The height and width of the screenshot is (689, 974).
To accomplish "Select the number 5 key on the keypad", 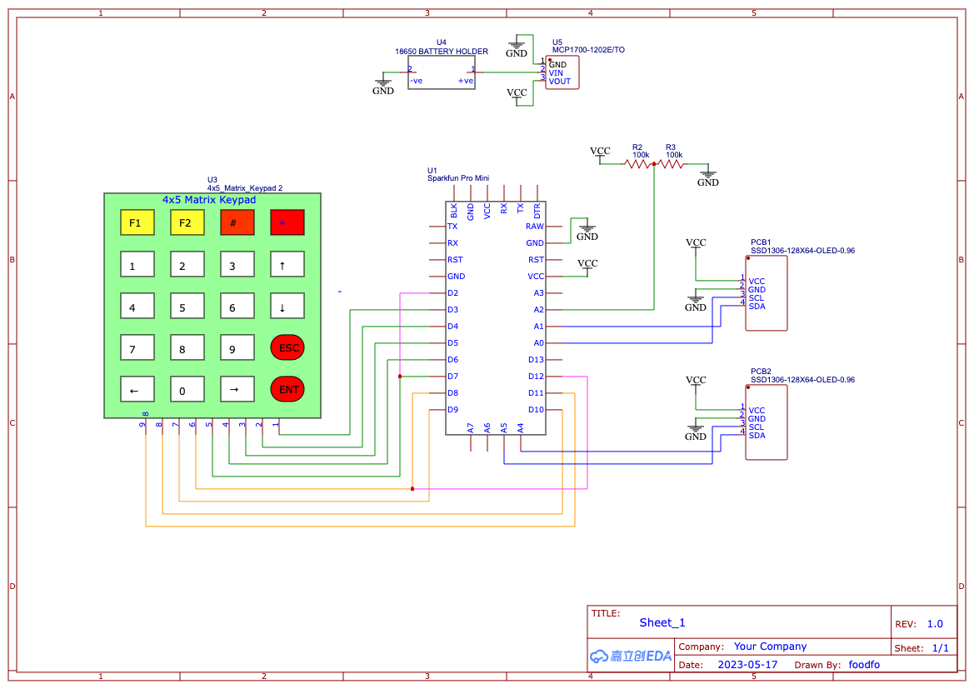I will point(187,306).
